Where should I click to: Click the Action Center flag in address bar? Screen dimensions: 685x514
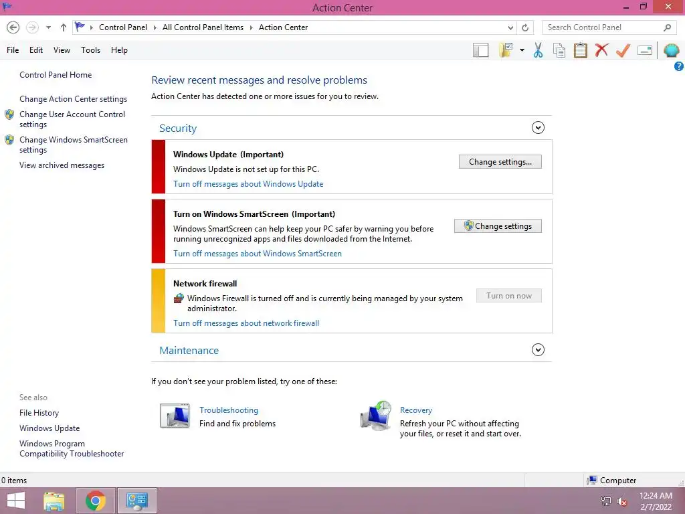(80, 27)
